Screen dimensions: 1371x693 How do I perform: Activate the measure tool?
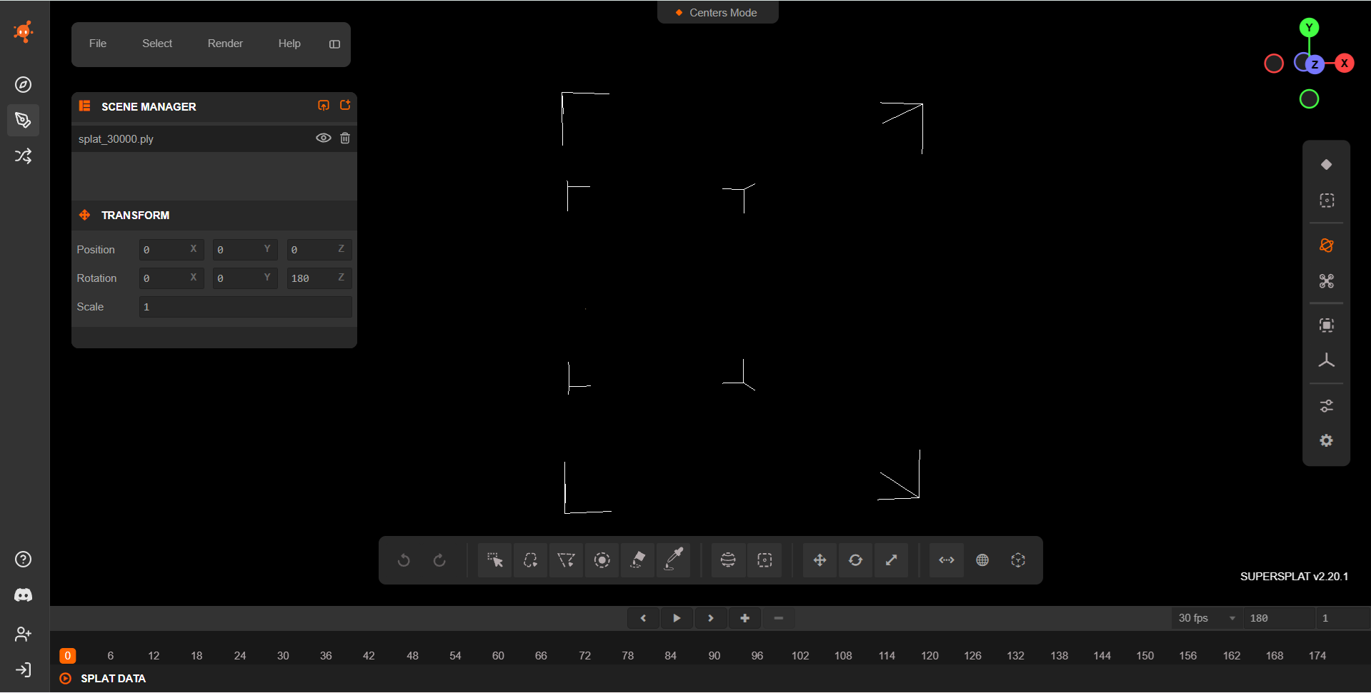[x=947, y=560]
